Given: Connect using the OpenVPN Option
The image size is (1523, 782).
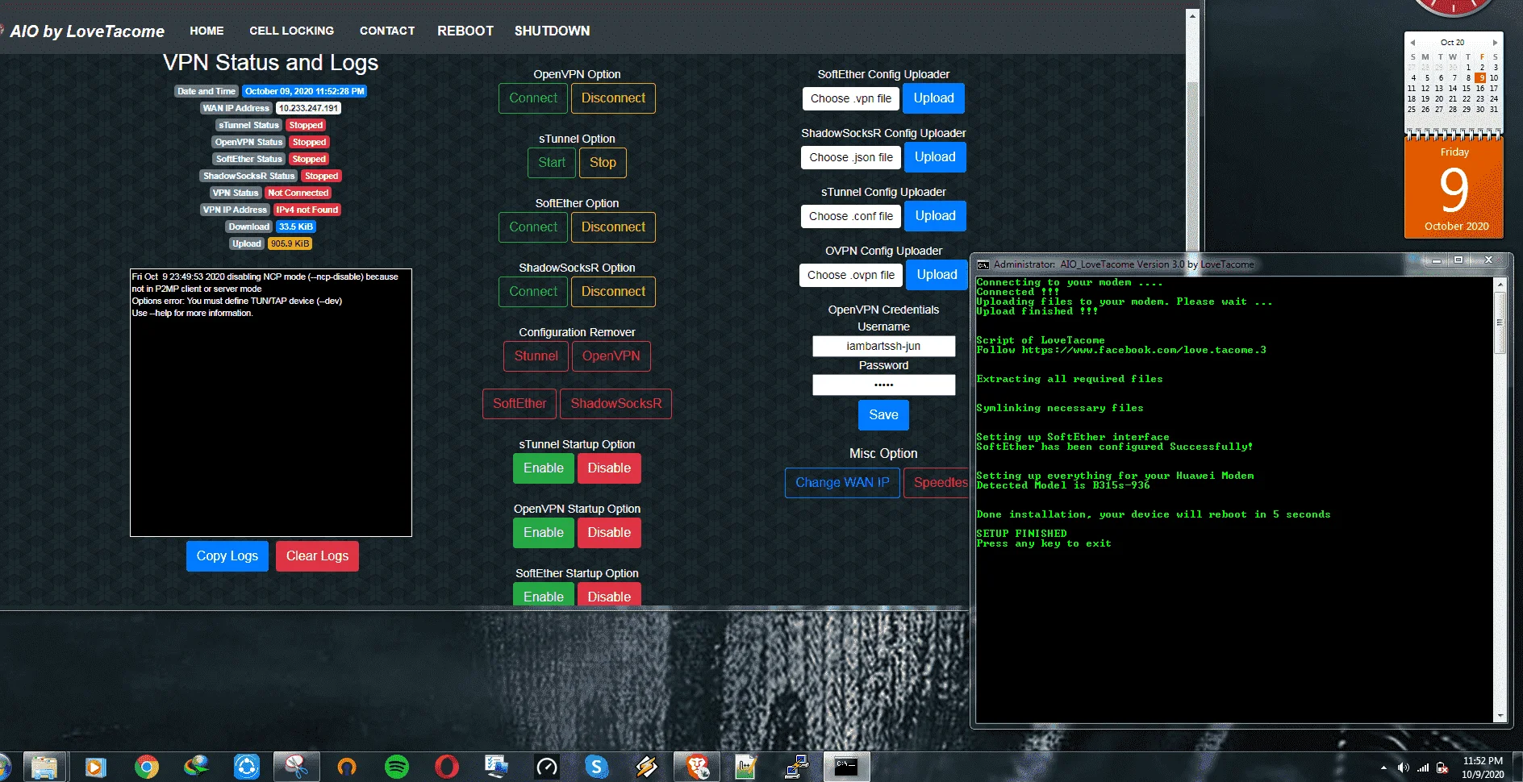Looking at the screenshot, I should [533, 98].
